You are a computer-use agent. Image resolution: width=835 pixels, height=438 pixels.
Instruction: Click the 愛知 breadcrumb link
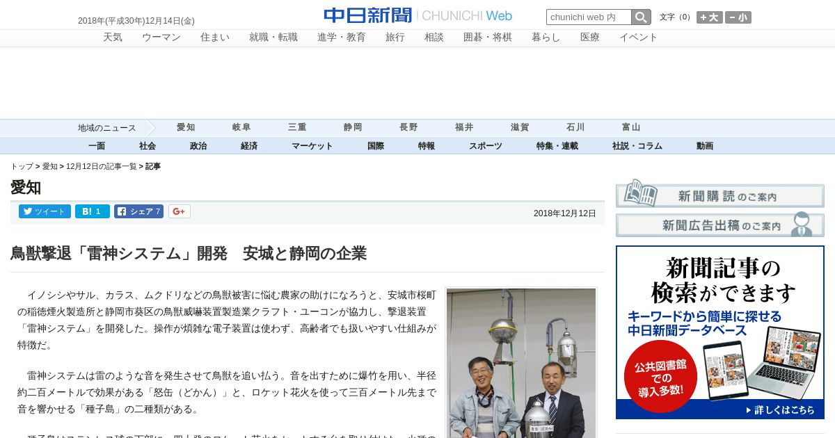50,167
